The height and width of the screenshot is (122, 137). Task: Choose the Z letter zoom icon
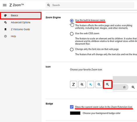click(x=73, y=84)
